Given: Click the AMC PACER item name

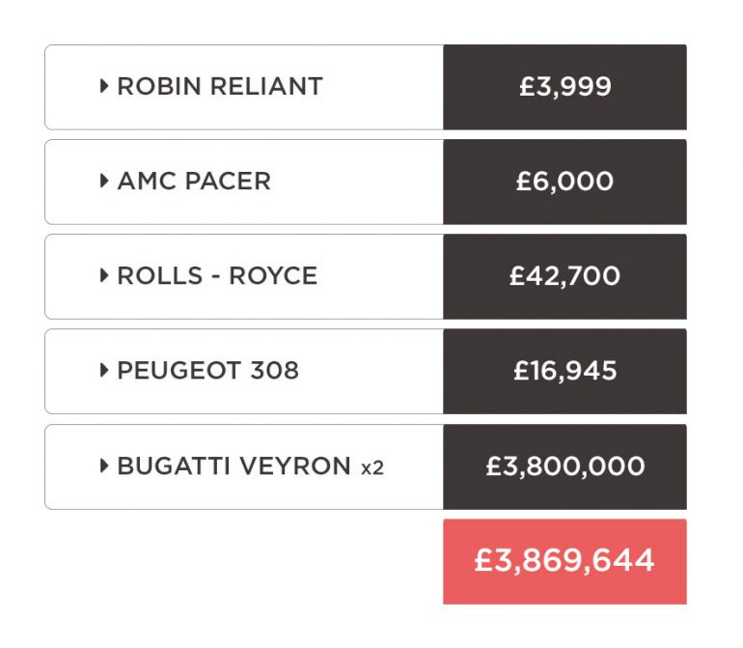Looking at the screenshot, I should 194,182.
